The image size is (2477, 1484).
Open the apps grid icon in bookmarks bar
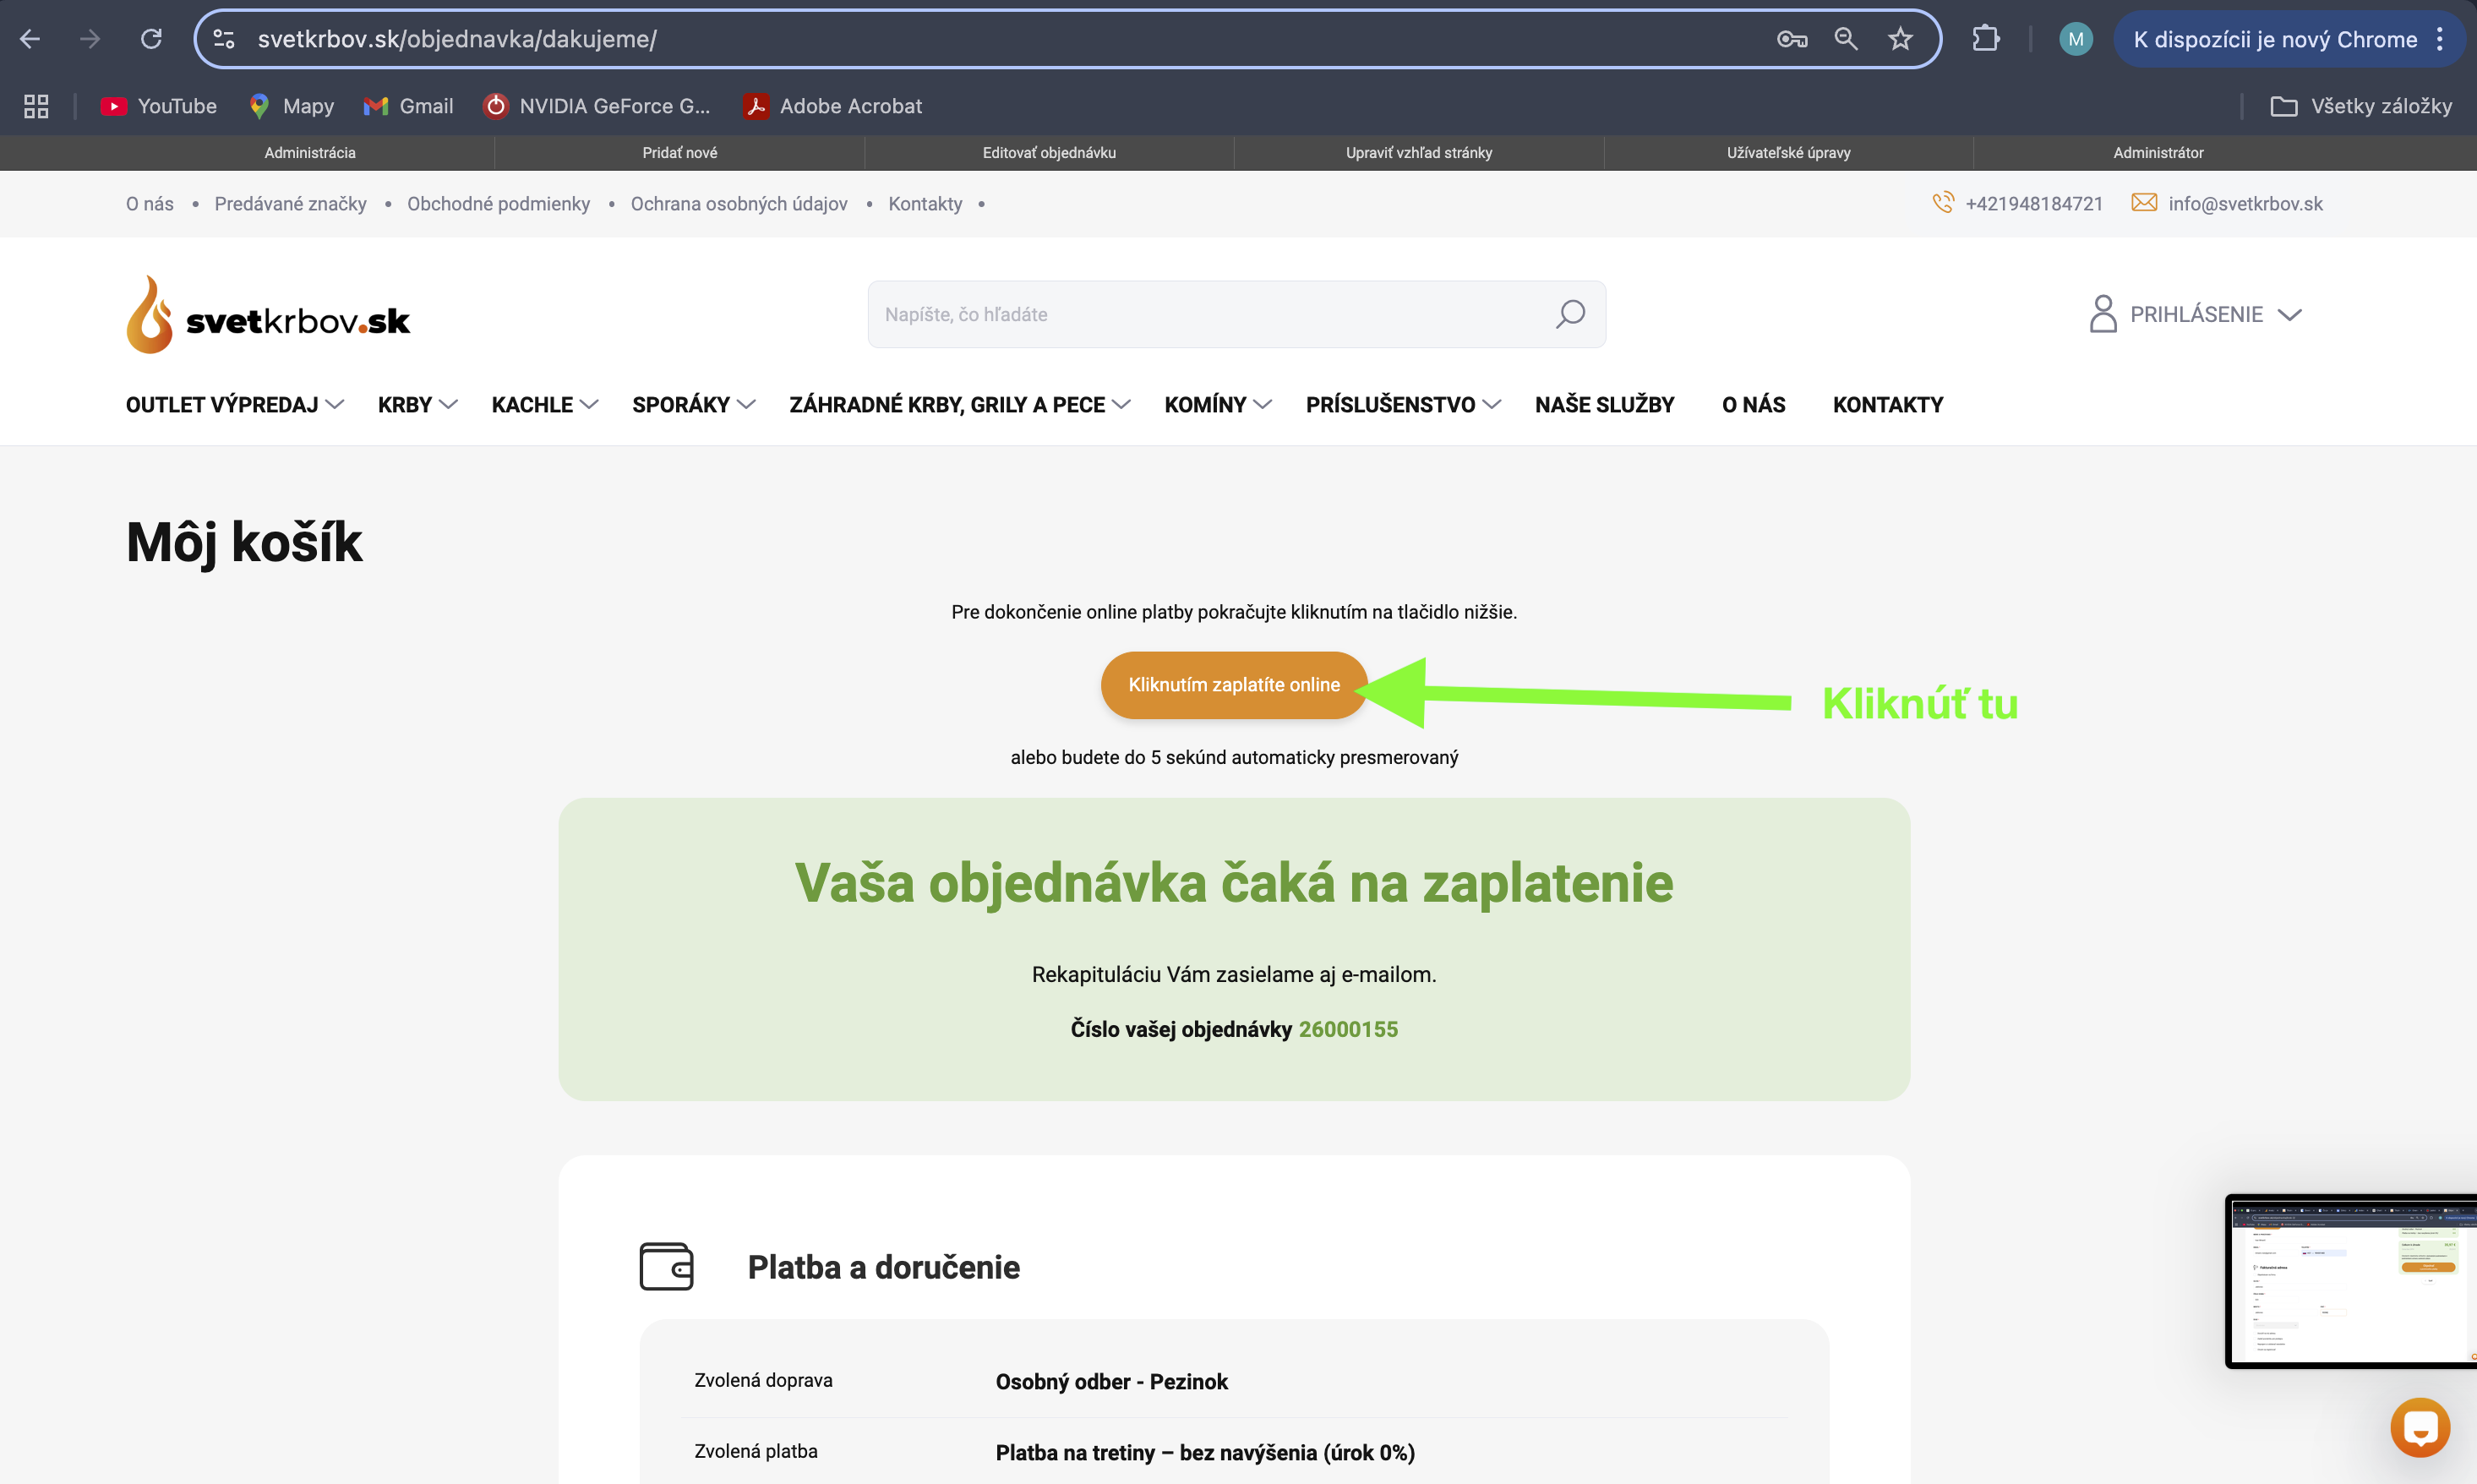pyautogui.click(x=36, y=106)
